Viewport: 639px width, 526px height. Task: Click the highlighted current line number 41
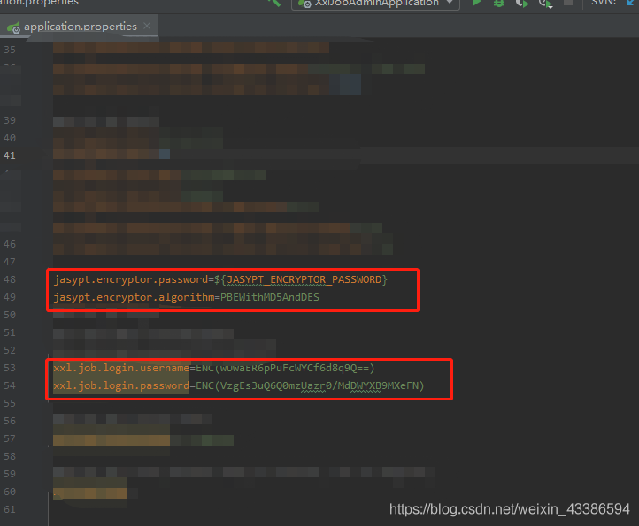(10, 156)
